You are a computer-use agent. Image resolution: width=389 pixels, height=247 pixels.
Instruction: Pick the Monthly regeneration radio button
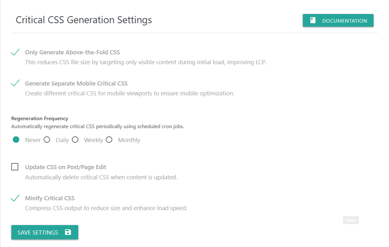click(x=109, y=140)
